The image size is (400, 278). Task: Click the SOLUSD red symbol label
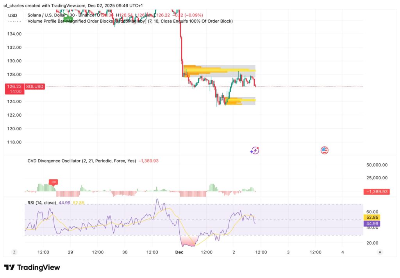point(34,86)
